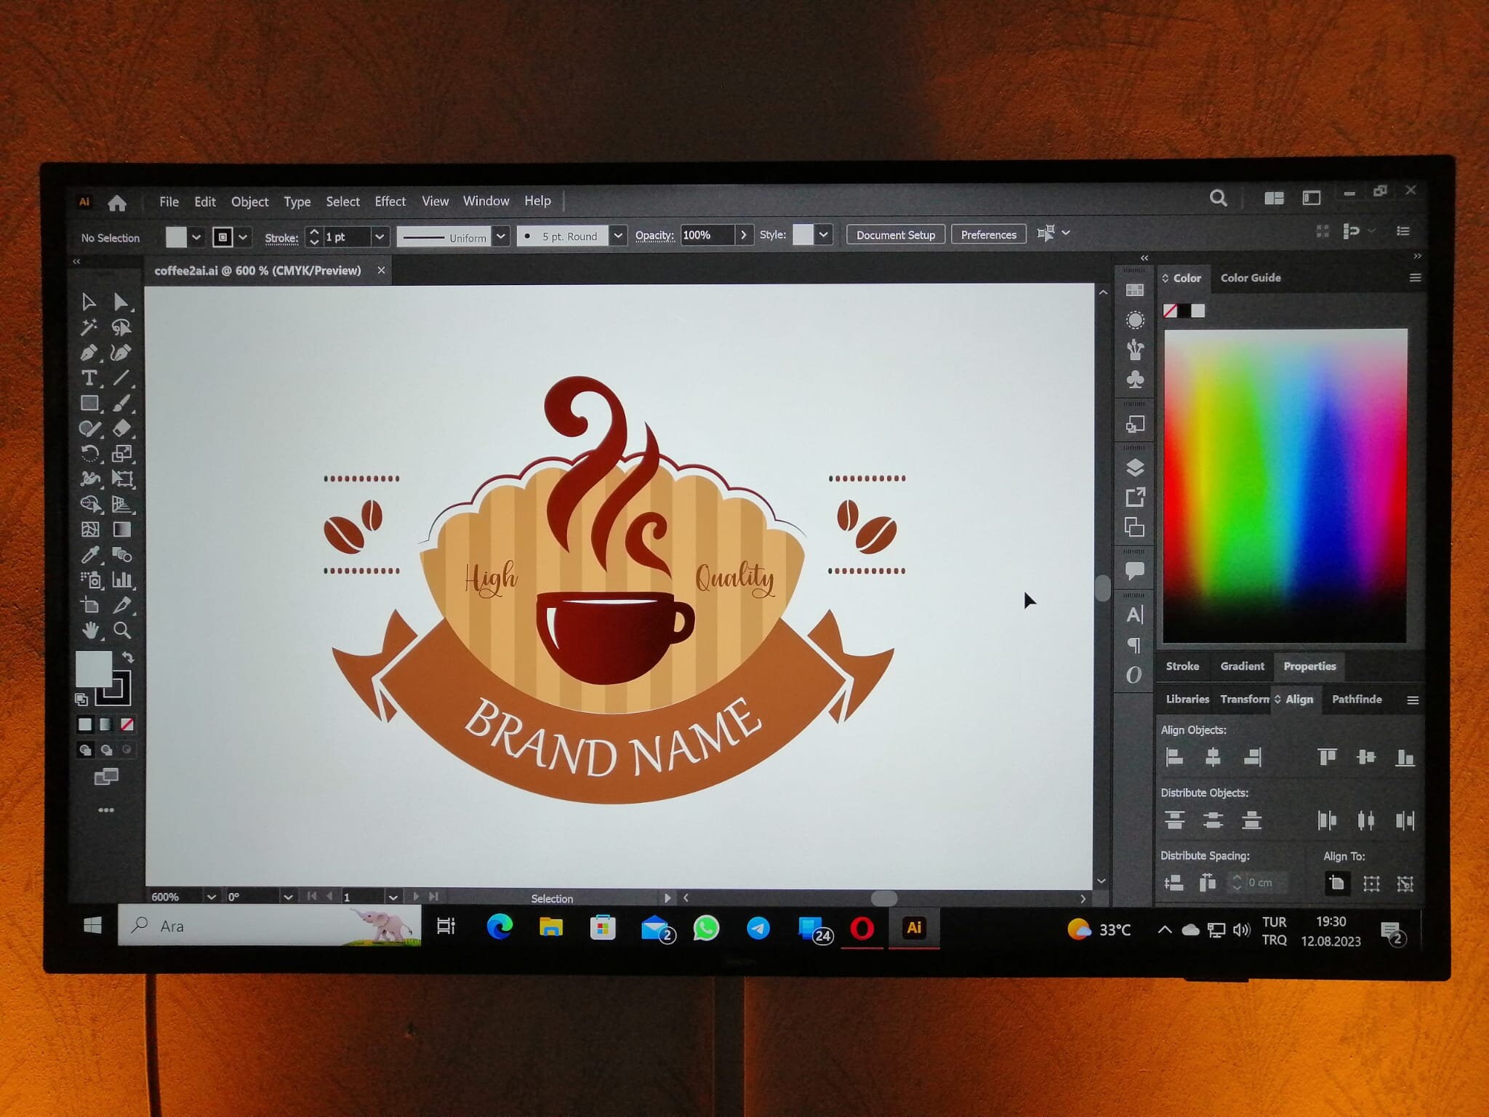Image resolution: width=1489 pixels, height=1117 pixels.
Task: Open the Symbols panel via the club icon
Action: (x=1134, y=377)
